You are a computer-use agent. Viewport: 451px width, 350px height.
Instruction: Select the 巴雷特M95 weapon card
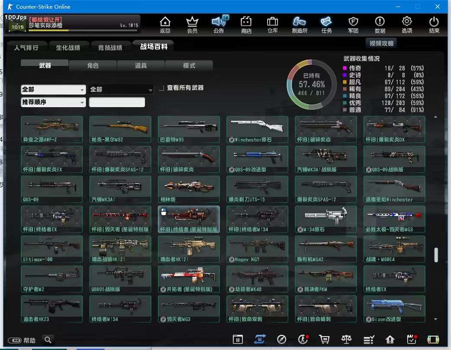[189, 129]
